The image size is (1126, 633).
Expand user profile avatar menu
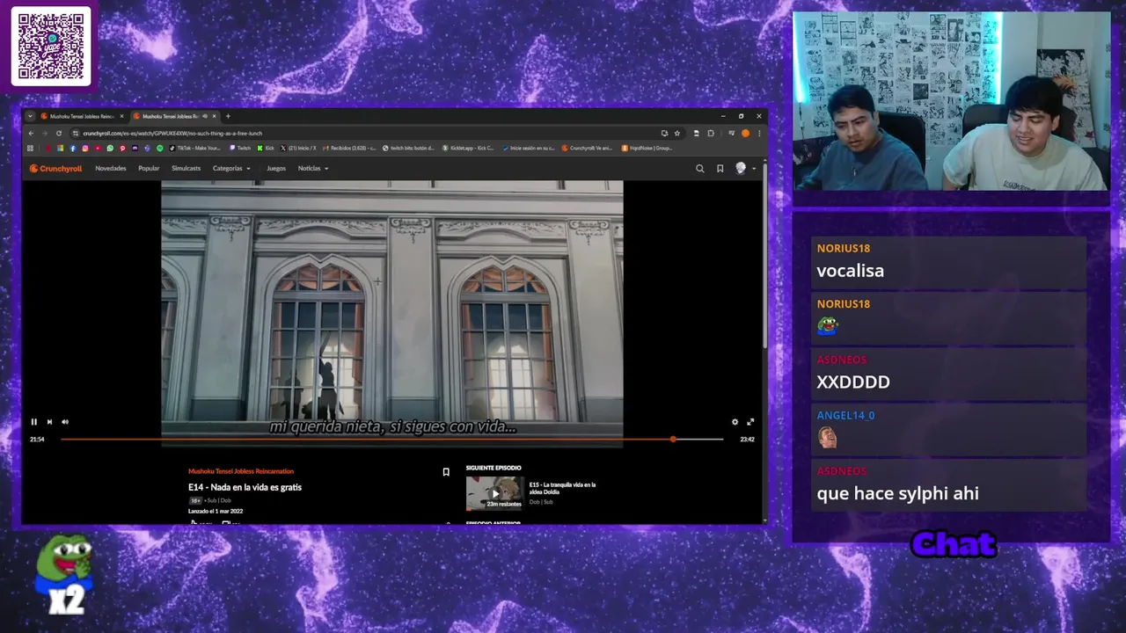[x=744, y=168]
